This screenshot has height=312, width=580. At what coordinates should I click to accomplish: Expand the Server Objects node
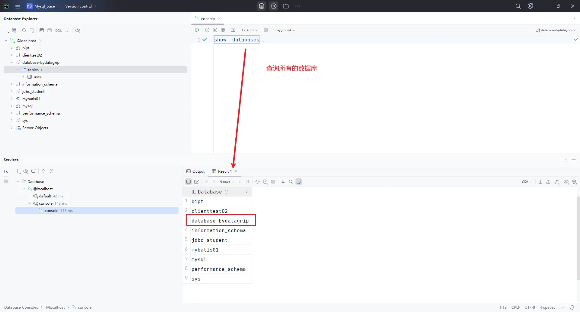[12, 128]
